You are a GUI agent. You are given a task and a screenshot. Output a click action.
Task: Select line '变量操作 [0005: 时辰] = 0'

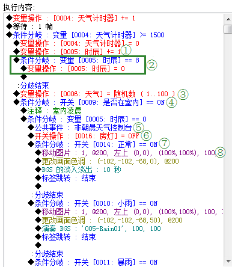[73, 69]
